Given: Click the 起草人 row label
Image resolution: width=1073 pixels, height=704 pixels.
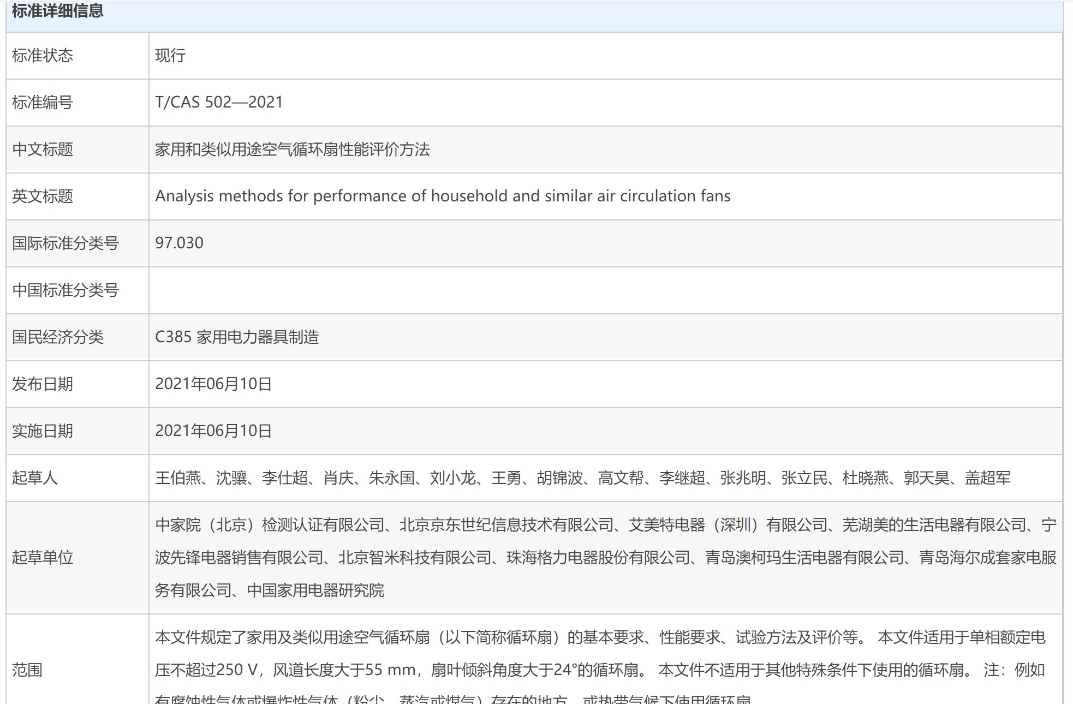Looking at the screenshot, I should coord(35,478).
